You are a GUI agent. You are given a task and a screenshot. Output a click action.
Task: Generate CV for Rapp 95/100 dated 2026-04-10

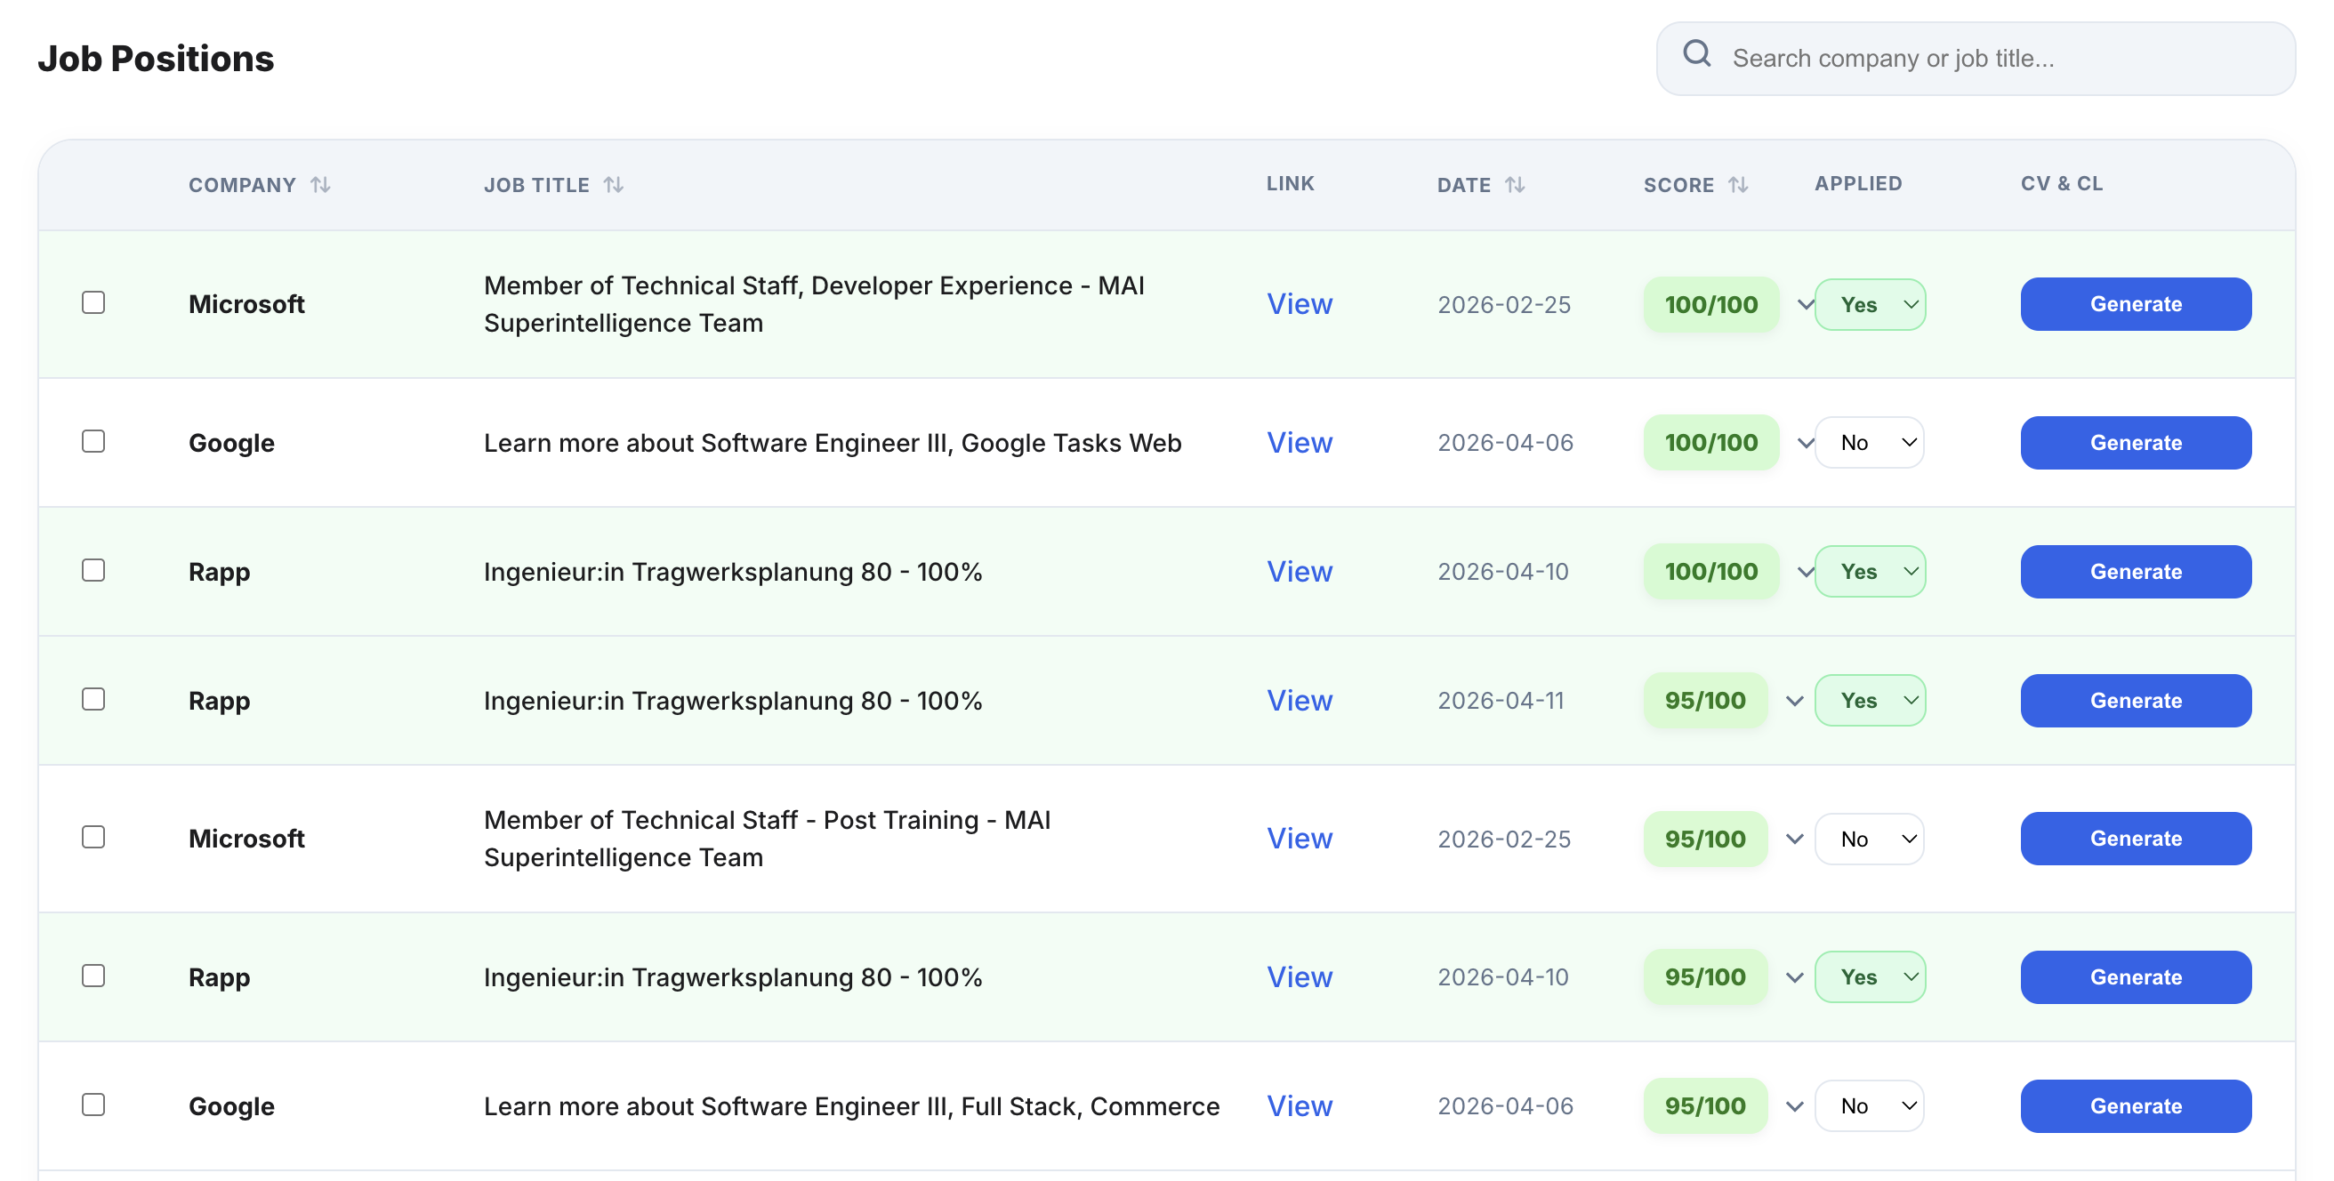[x=2136, y=977]
